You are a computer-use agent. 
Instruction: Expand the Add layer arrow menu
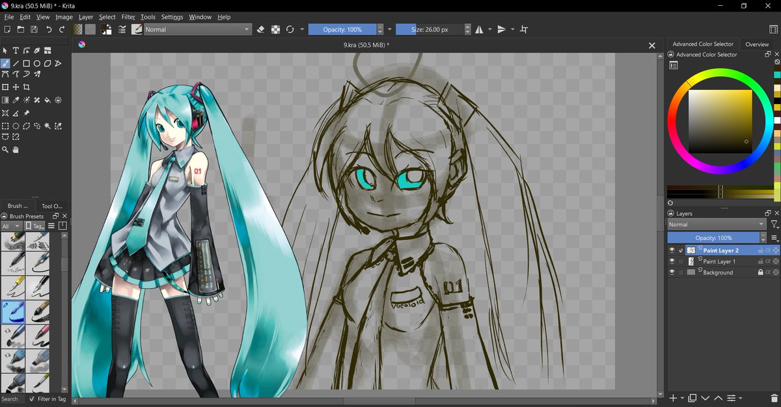click(682, 398)
